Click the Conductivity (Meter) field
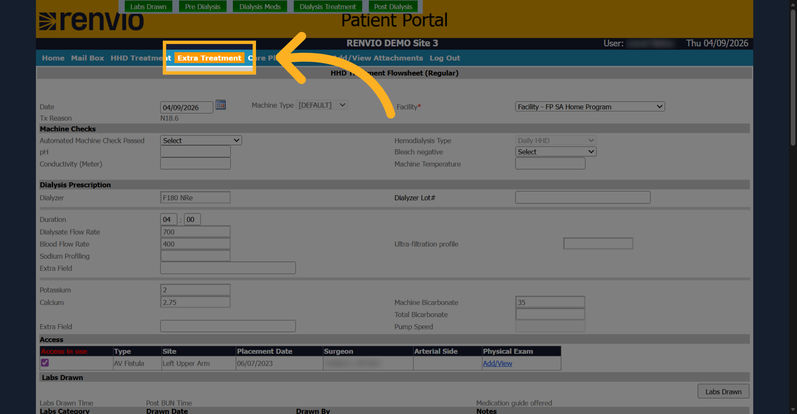Screen dimensions: 797x414 pos(195,164)
